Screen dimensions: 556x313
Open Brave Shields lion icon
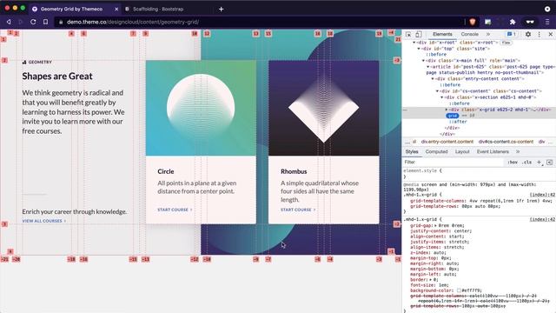pos(473,22)
